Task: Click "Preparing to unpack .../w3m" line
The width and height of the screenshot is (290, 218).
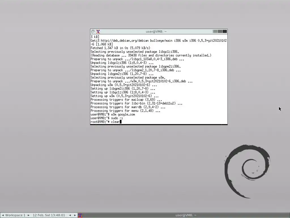Action: pyautogui.click(x=142, y=81)
